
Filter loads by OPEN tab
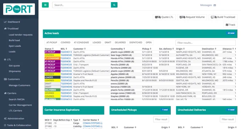(148, 42)
